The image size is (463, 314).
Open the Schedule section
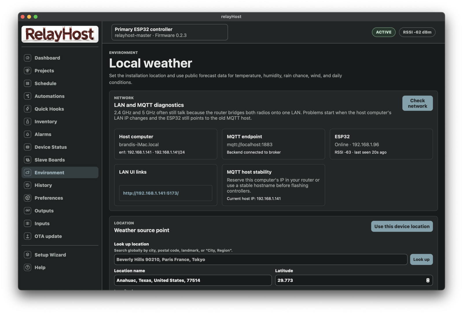pyautogui.click(x=60, y=83)
